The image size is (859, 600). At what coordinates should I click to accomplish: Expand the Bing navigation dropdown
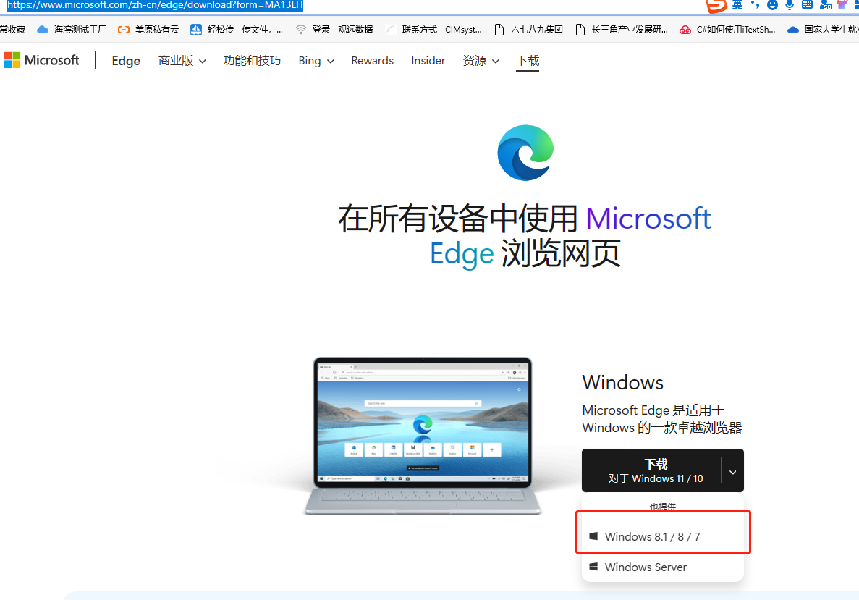click(x=316, y=61)
